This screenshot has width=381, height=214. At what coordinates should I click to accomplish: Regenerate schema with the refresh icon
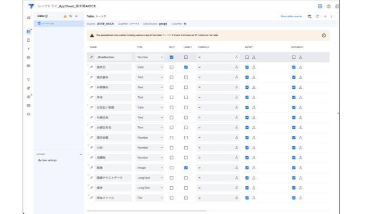[x=317, y=16]
